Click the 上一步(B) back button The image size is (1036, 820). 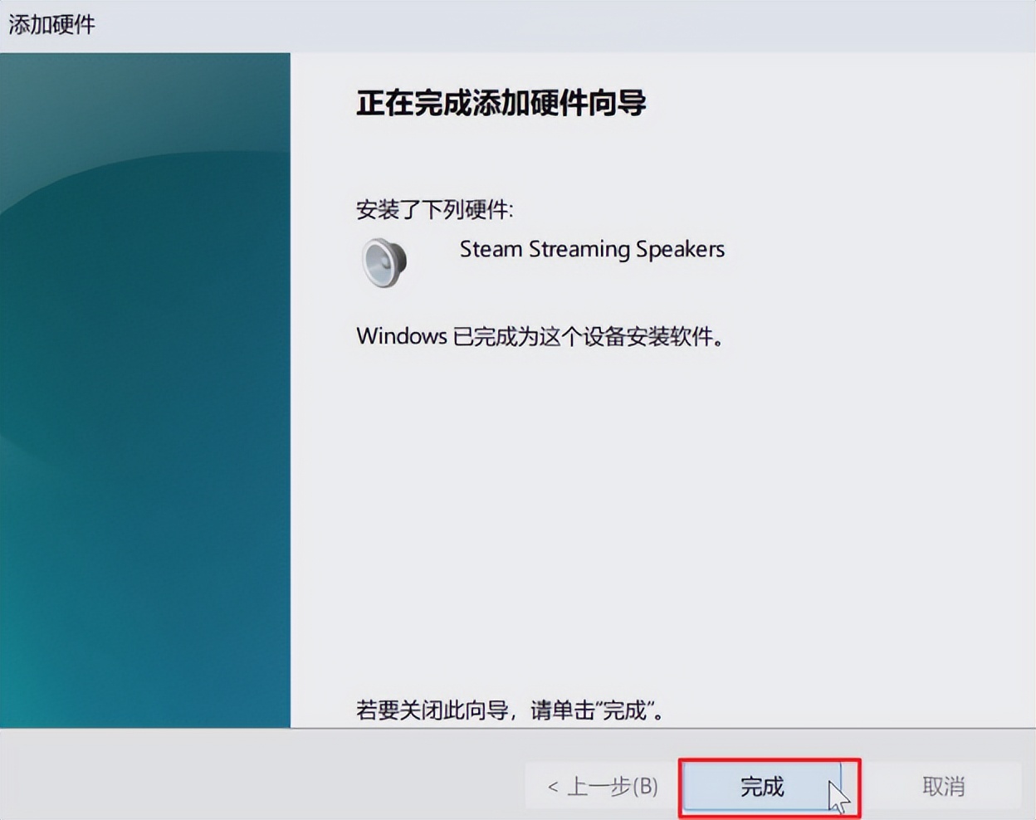[x=602, y=786]
